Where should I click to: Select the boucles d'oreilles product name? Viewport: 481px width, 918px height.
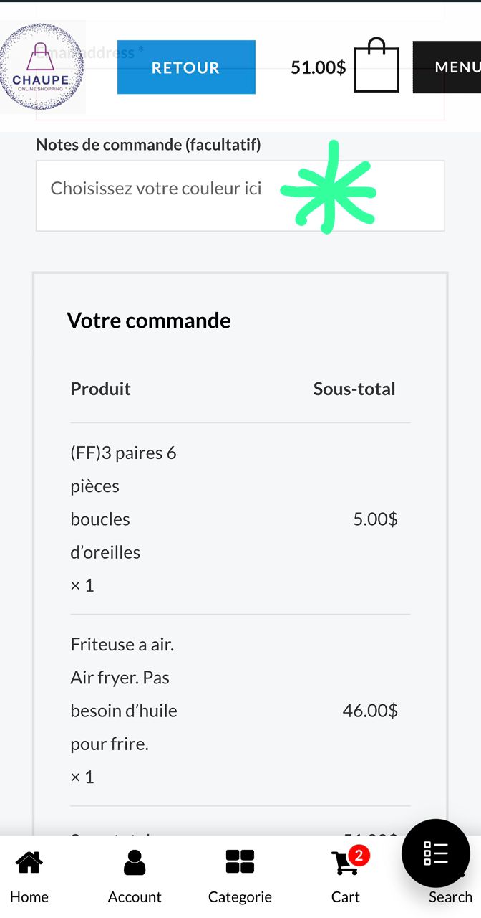click(123, 519)
